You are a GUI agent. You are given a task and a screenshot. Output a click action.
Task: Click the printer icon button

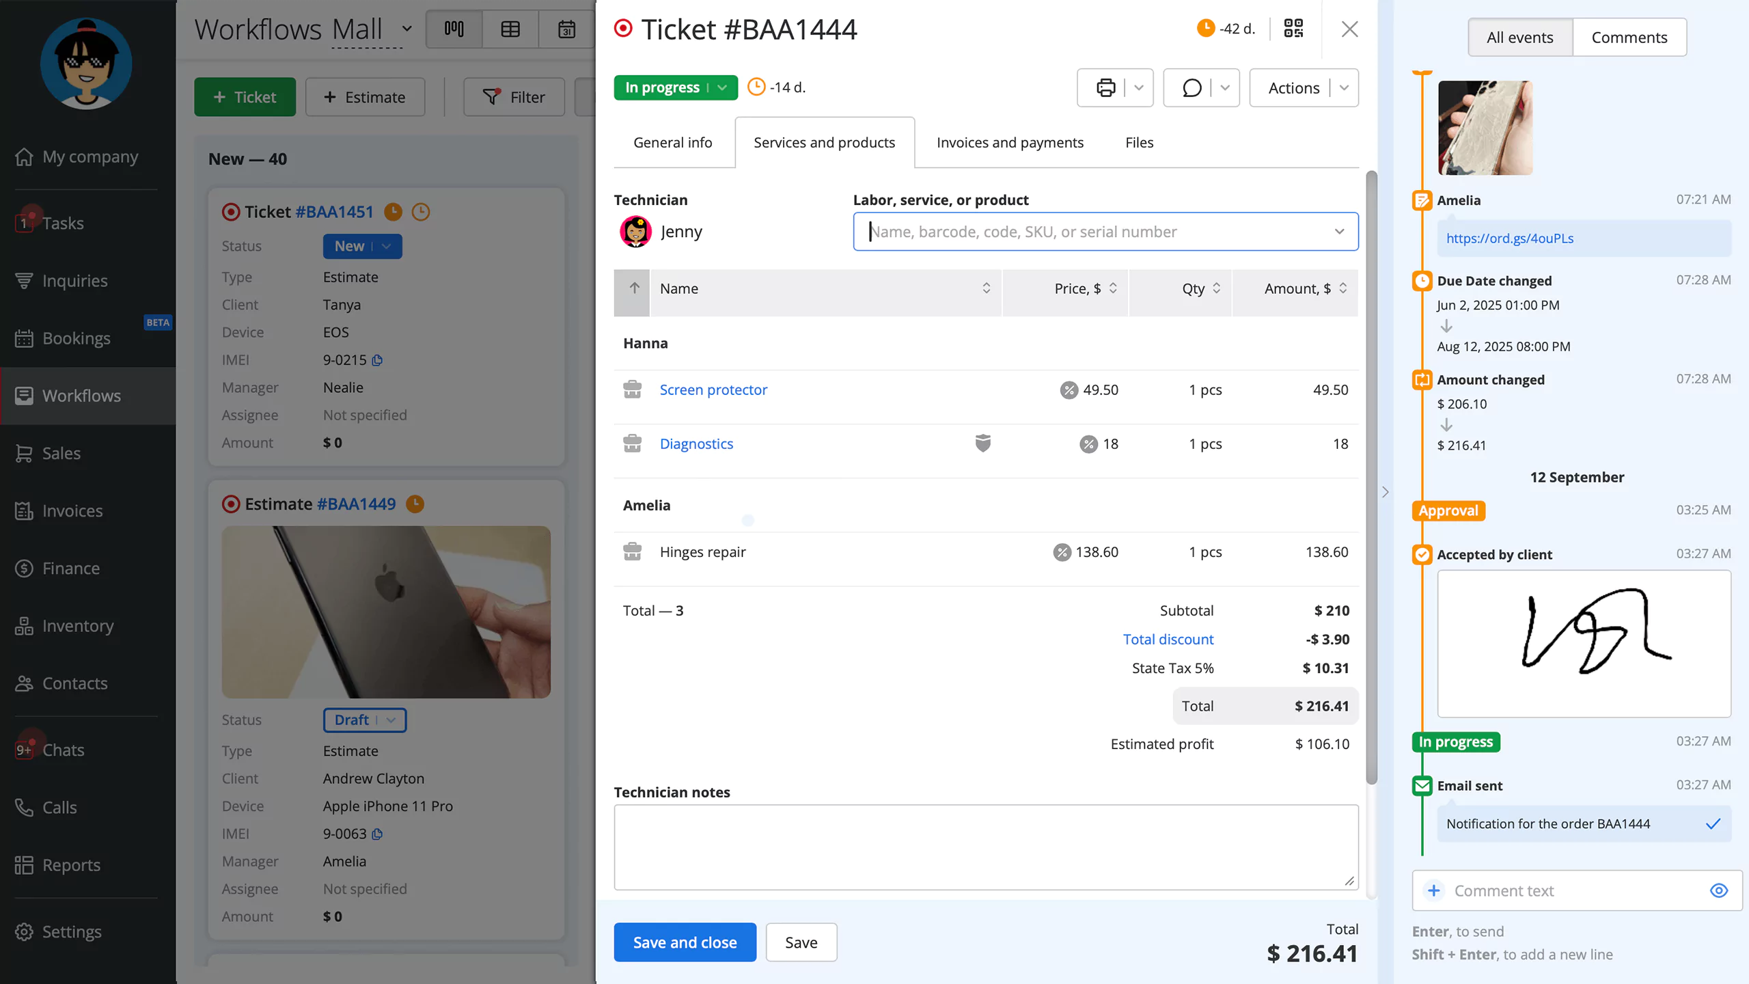pos(1105,88)
